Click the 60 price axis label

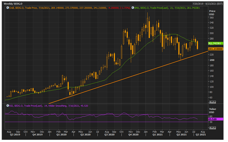[211, 98]
